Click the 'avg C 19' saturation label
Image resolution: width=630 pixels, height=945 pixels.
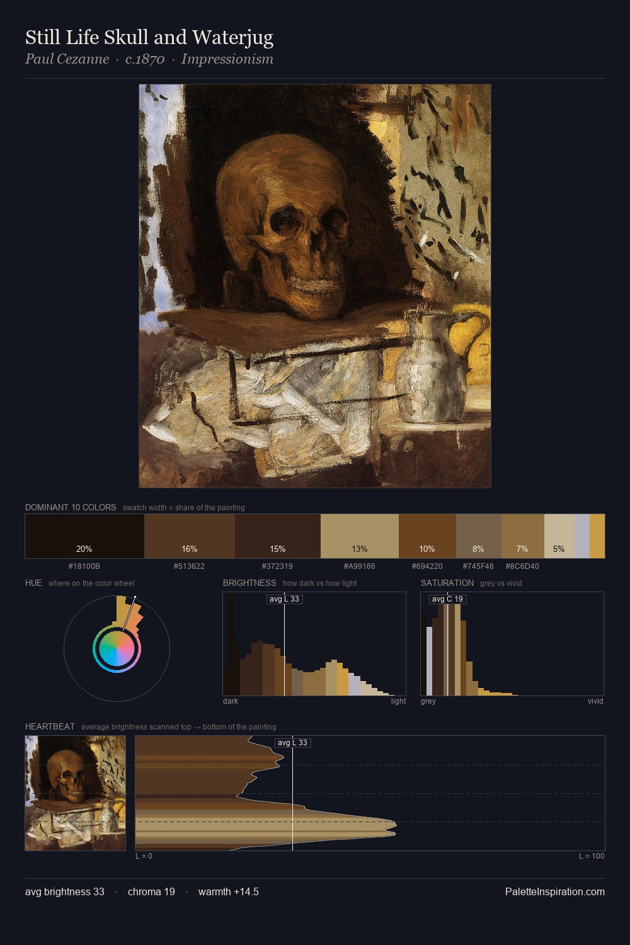[447, 599]
